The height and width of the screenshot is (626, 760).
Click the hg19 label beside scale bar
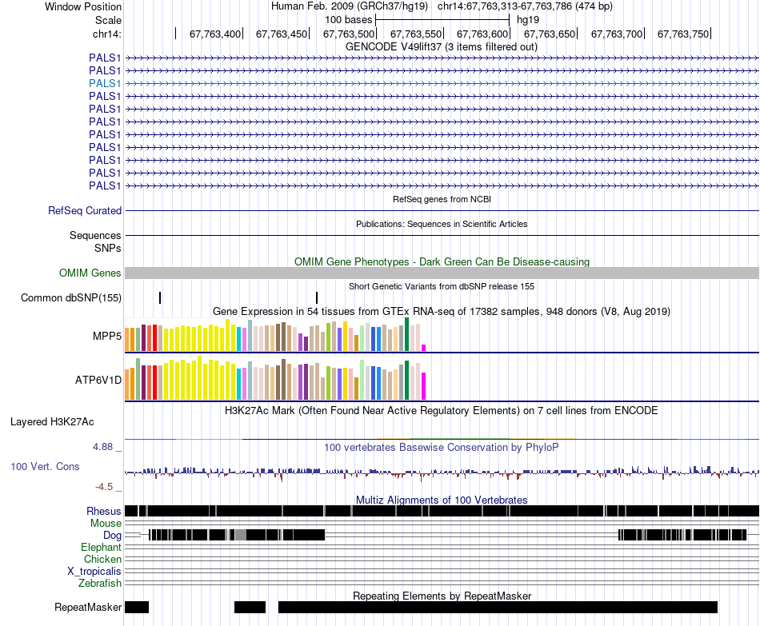pos(528,20)
